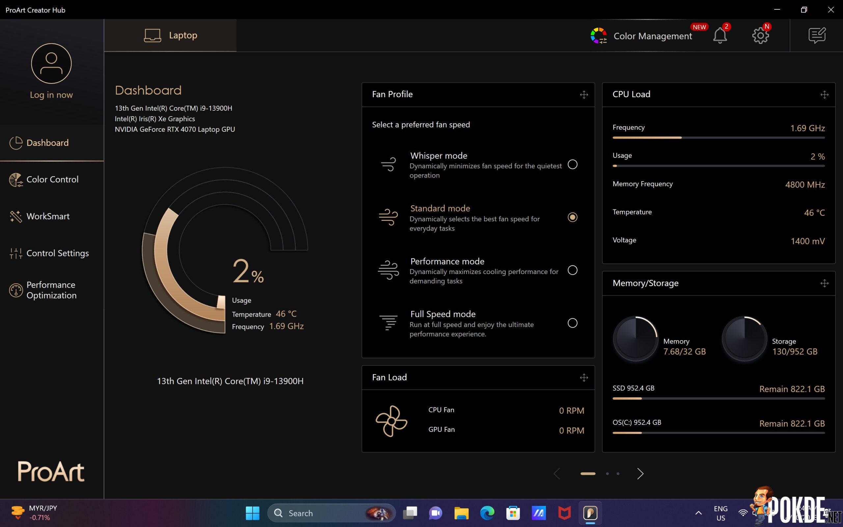The width and height of the screenshot is (843, 527).
Task: Open the Color Control section
Action: coord(52,180)
